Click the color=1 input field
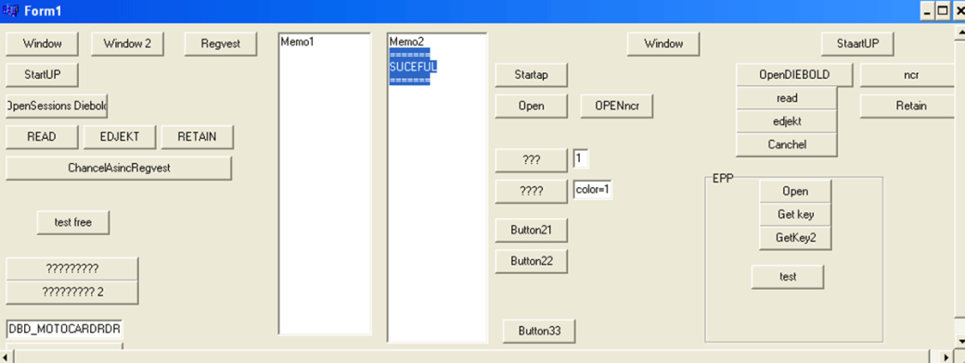 (x=593, y=190)
